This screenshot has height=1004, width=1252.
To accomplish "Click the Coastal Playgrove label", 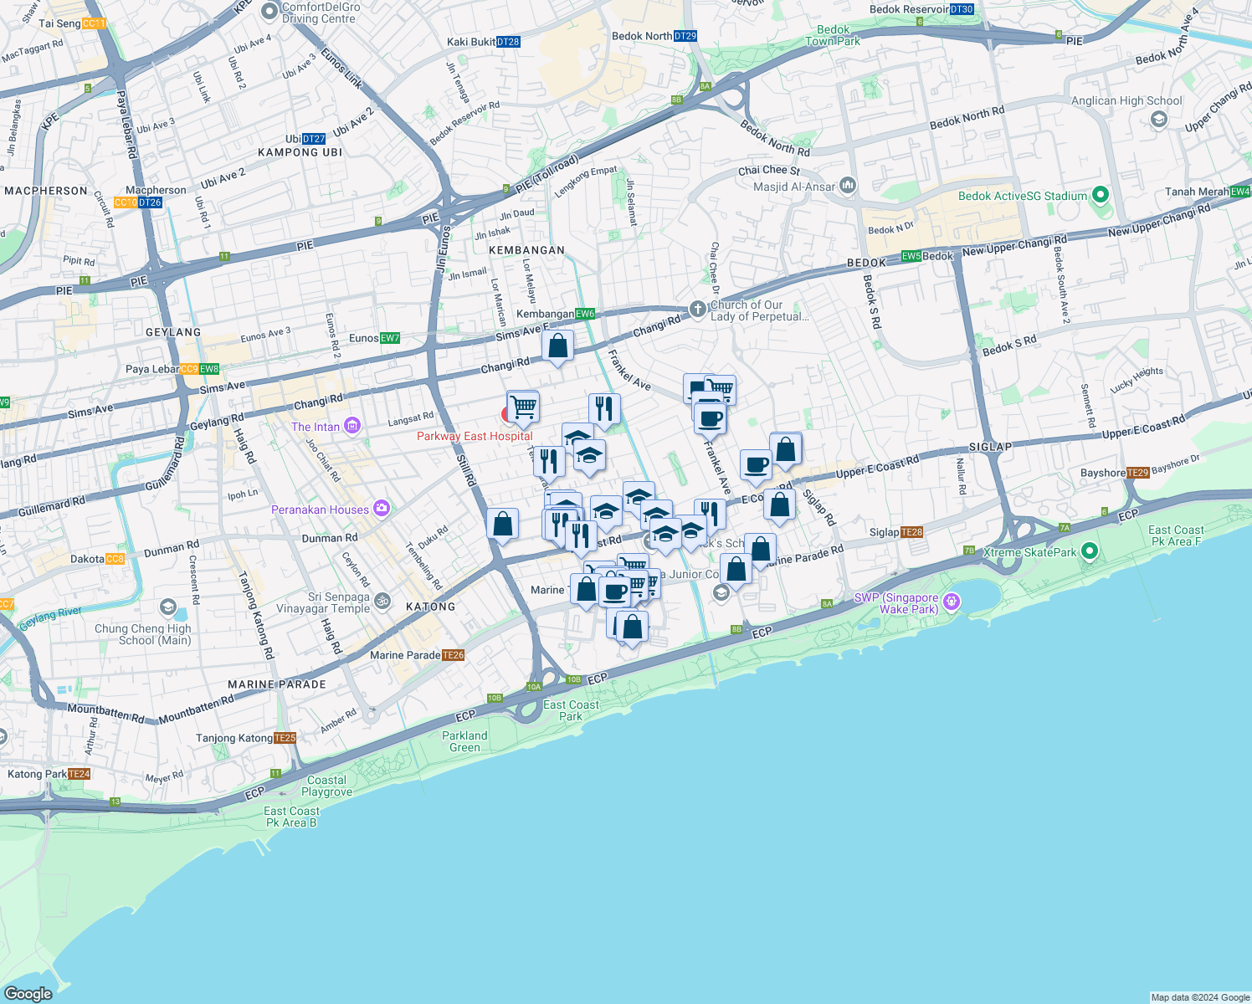I will 326,786.
